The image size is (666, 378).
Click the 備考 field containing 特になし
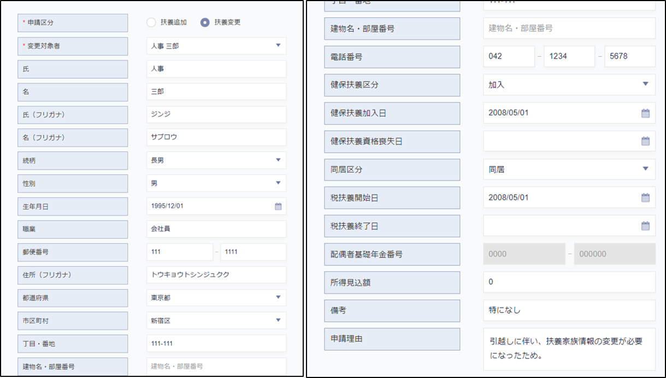coord(569,310)
